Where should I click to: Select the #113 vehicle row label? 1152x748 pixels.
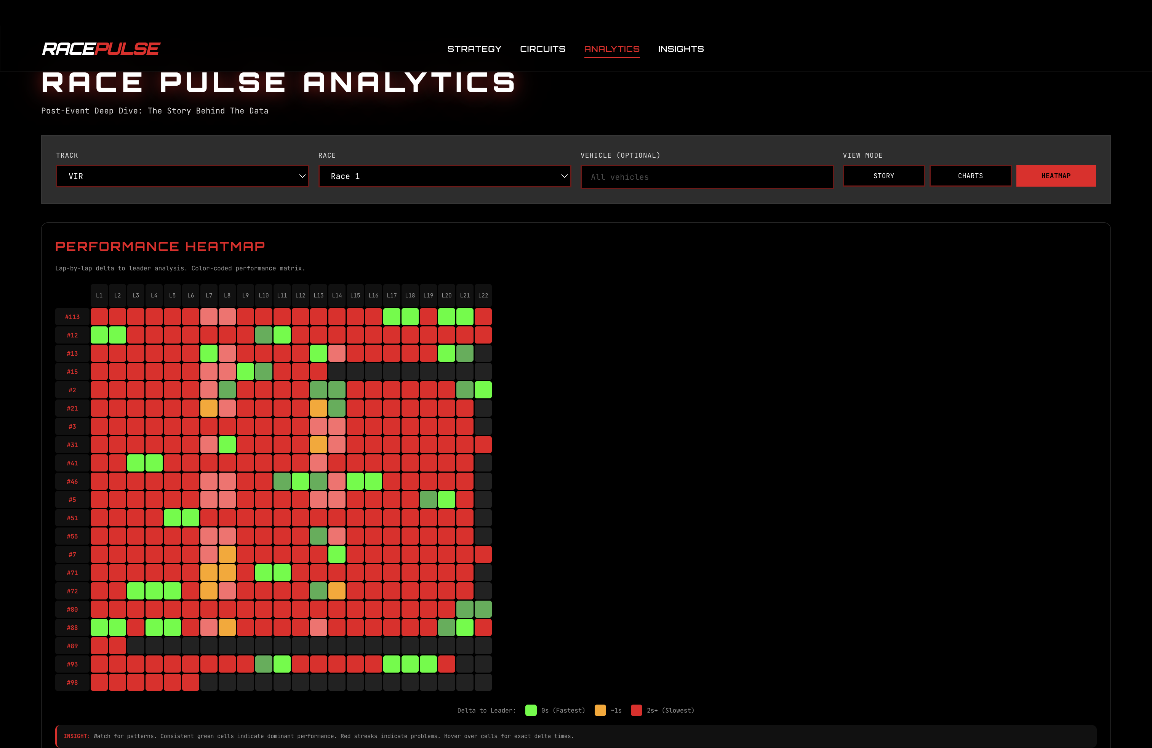[x=72, y=317]
